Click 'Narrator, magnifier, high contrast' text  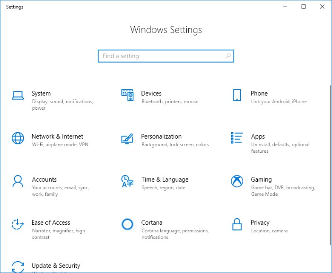pyautogui.click(x=59, y=234)
